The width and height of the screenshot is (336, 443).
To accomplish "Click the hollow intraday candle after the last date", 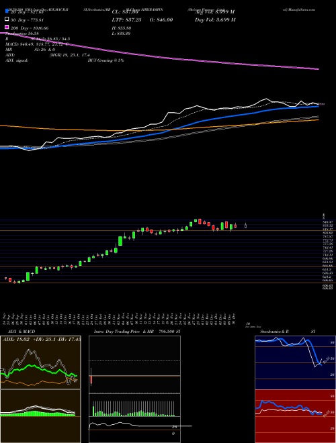I will [245, 226].
